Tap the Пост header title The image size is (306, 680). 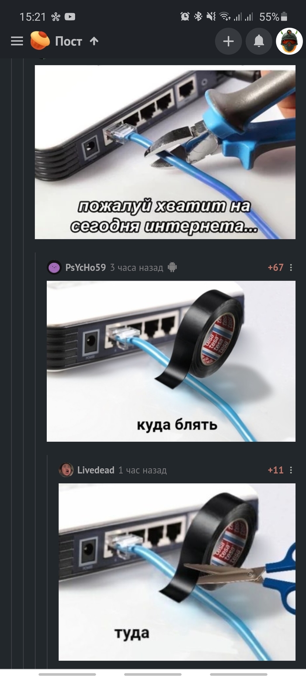point(69,41)
